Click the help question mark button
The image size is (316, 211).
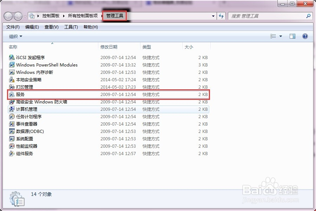[305, 36]
